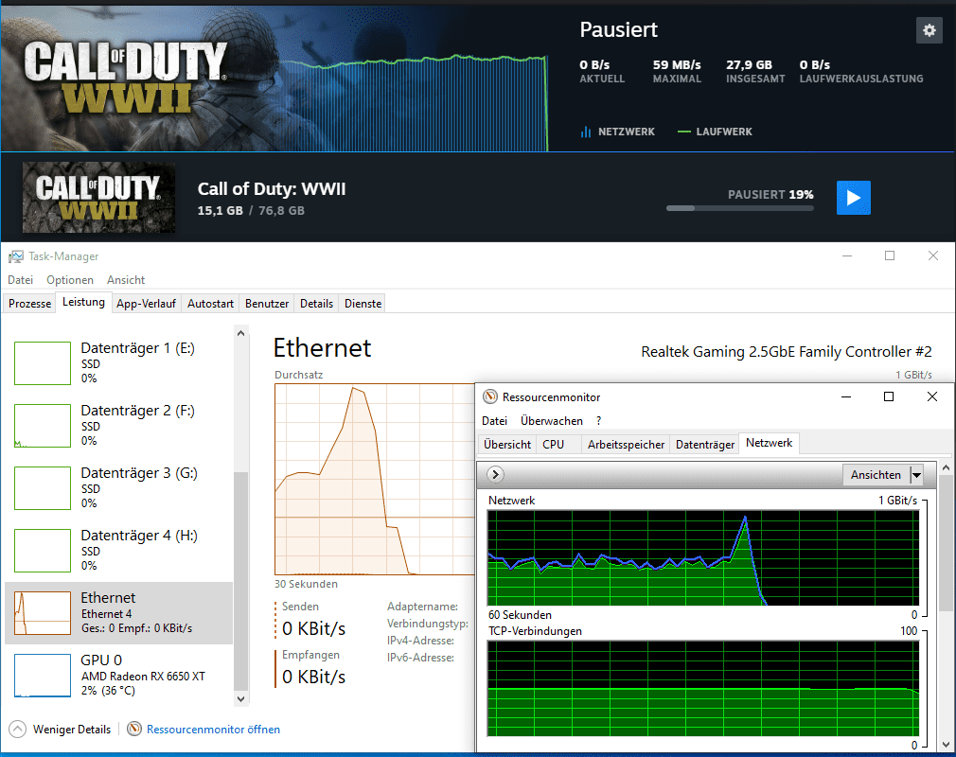Click the Task-Manager title bar icon

click(x=16, y=256)
